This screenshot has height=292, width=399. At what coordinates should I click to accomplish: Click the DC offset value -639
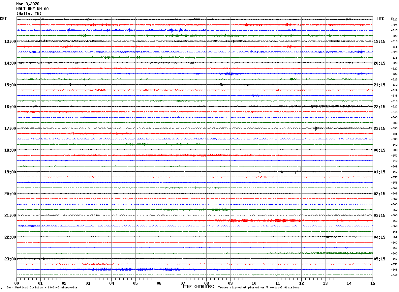coord(394,150)
